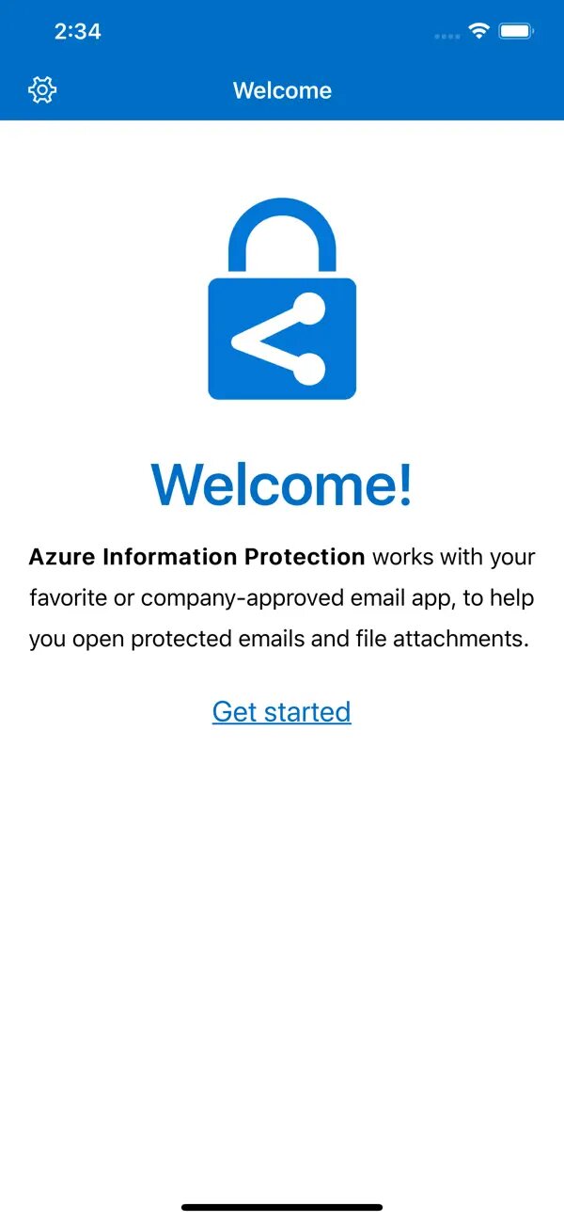Image resolution: width=564 pixels, height=1222 pixels.
Task: Tap "works with your" in the description
Action: click(454, 557)
